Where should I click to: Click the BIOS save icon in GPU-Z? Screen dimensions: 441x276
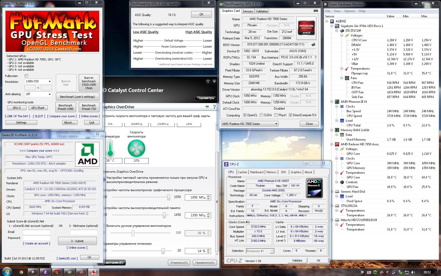pyautogui.click(x=313, y=44)
